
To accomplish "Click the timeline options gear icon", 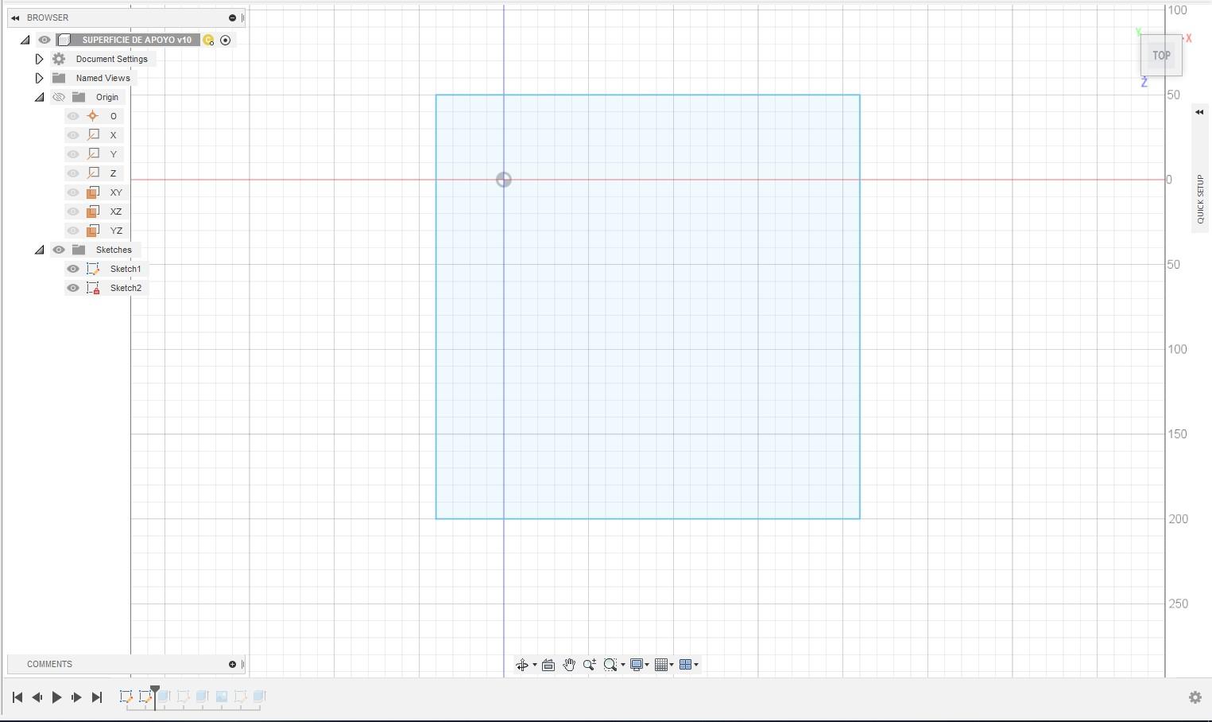I will click(1195, 697).
